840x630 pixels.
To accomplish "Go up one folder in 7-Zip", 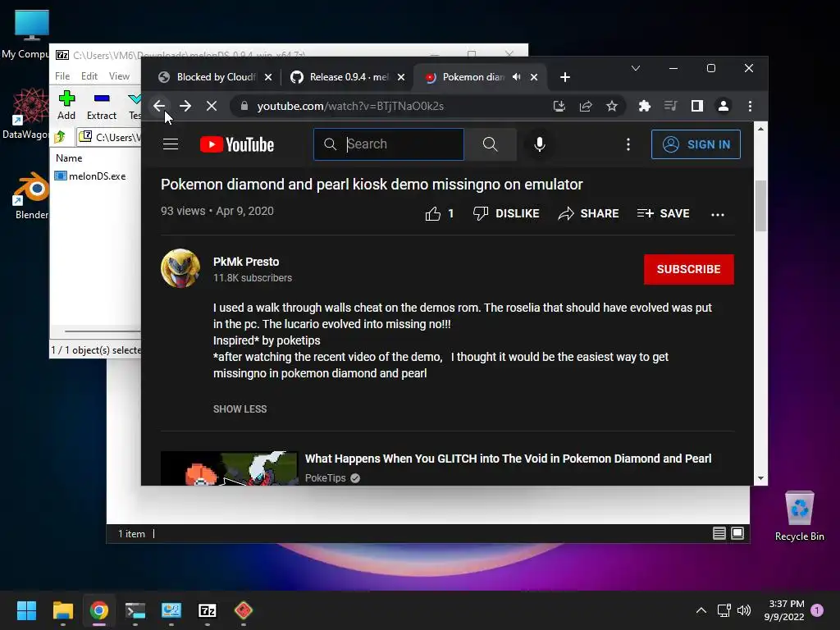I will [x=60, y=137].
